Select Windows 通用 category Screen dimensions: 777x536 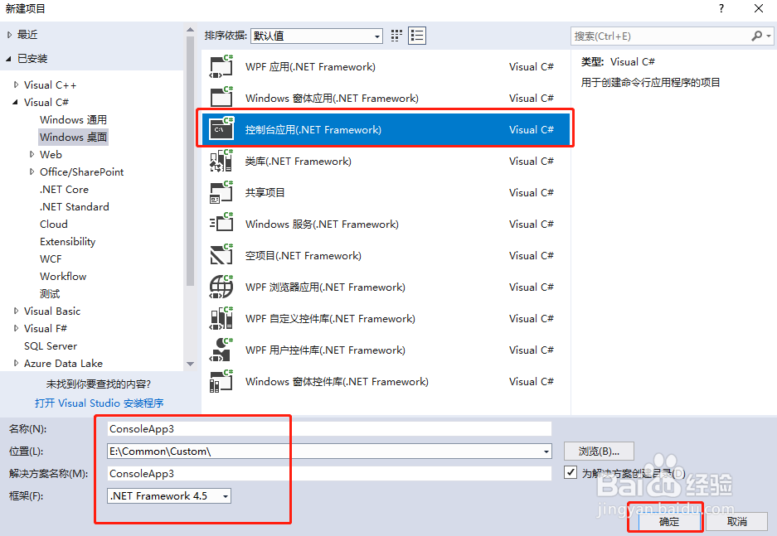(x=73, y=120)
